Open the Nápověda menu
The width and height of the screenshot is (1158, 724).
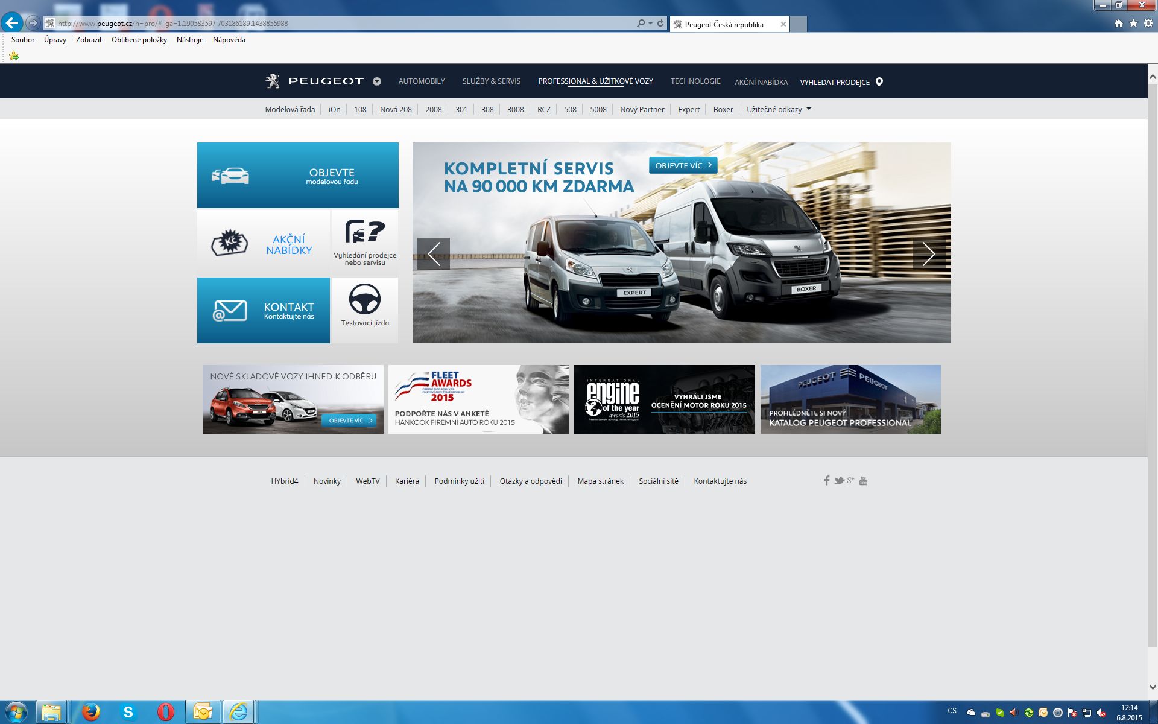click(x=229, y=40)
